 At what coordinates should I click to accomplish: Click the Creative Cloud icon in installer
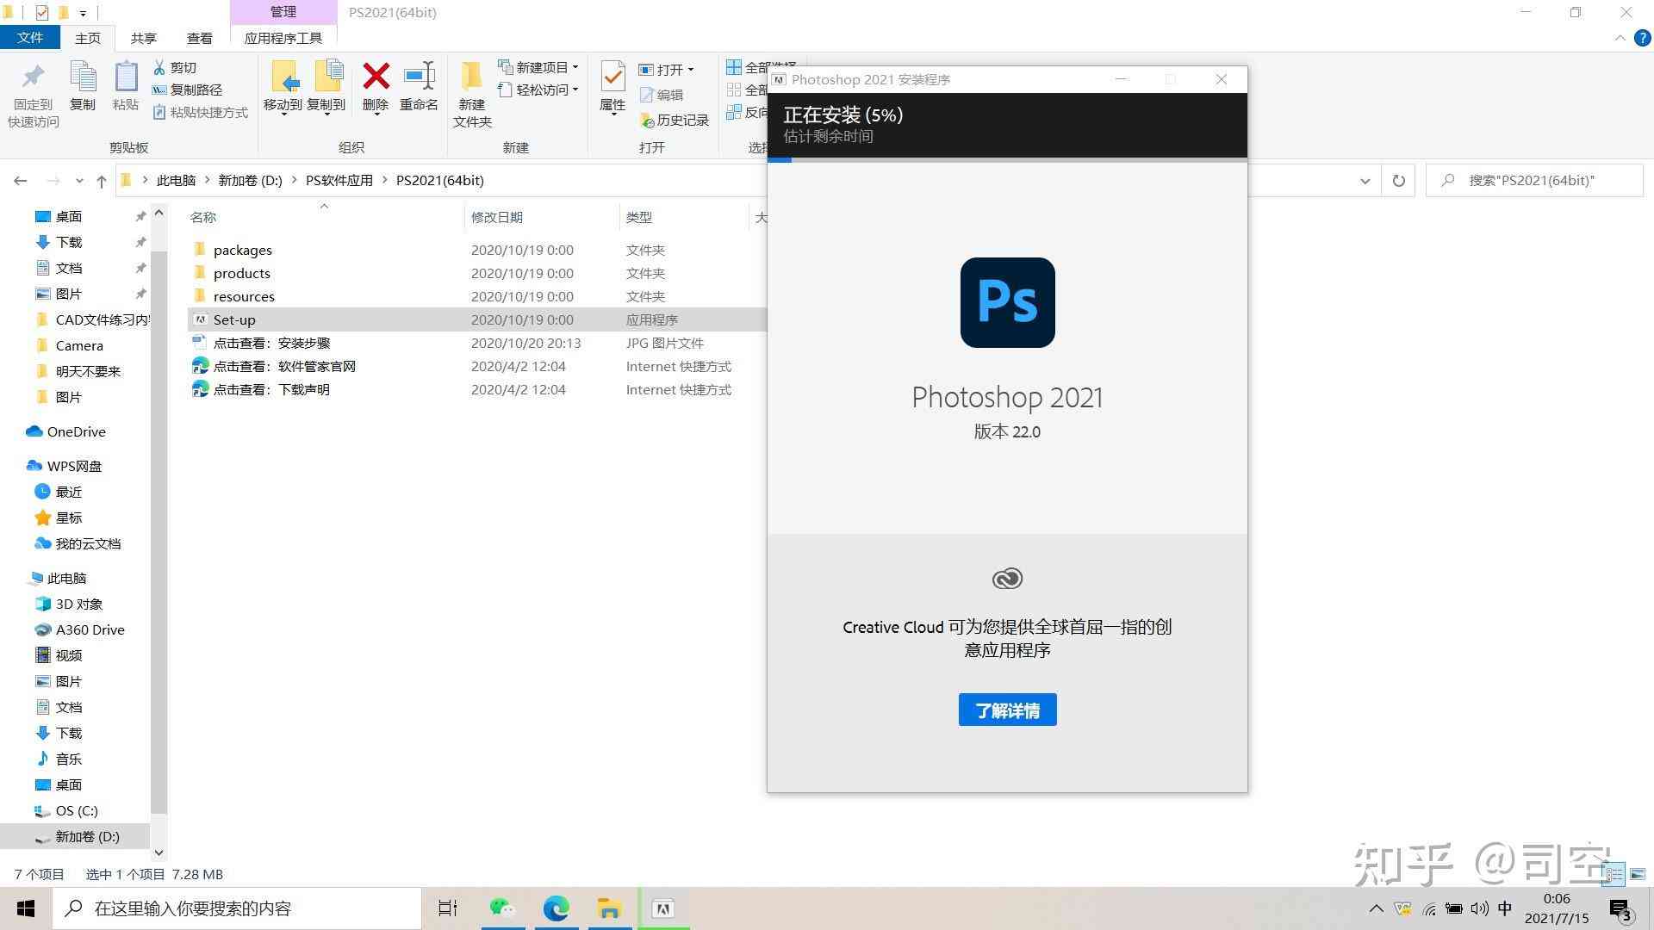pyautogui.click(x=1006, y=578)
